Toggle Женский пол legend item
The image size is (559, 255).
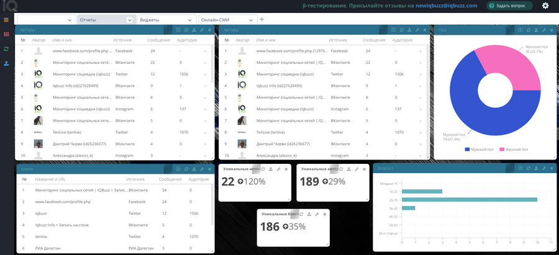514,150
